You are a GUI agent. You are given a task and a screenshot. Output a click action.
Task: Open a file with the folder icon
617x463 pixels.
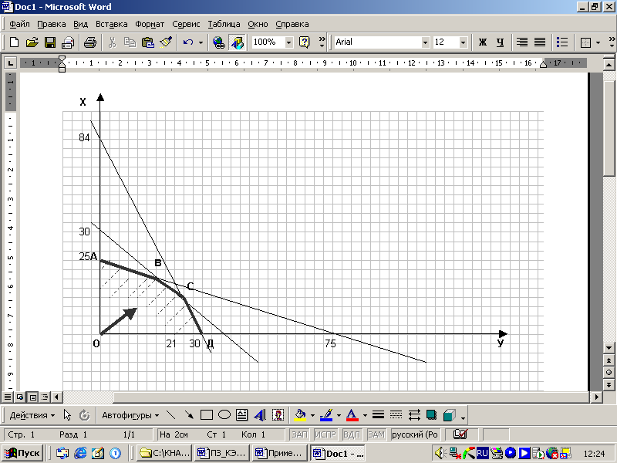coord(32,42)
